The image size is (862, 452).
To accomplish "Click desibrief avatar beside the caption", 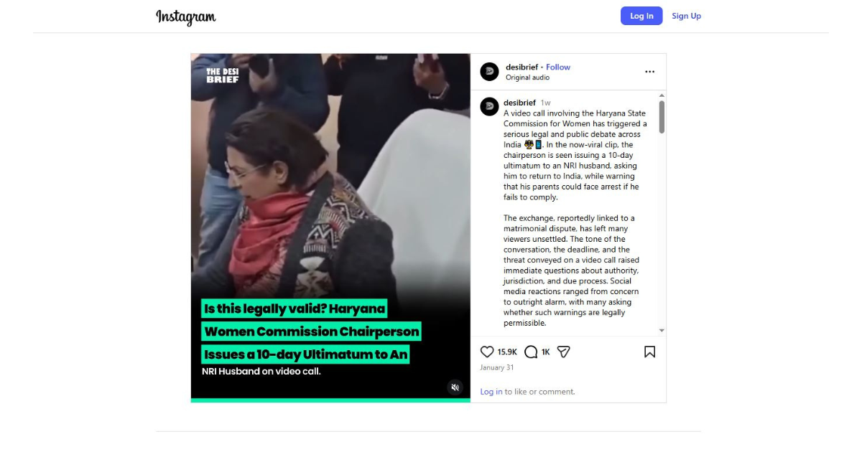I will (489, 106).
